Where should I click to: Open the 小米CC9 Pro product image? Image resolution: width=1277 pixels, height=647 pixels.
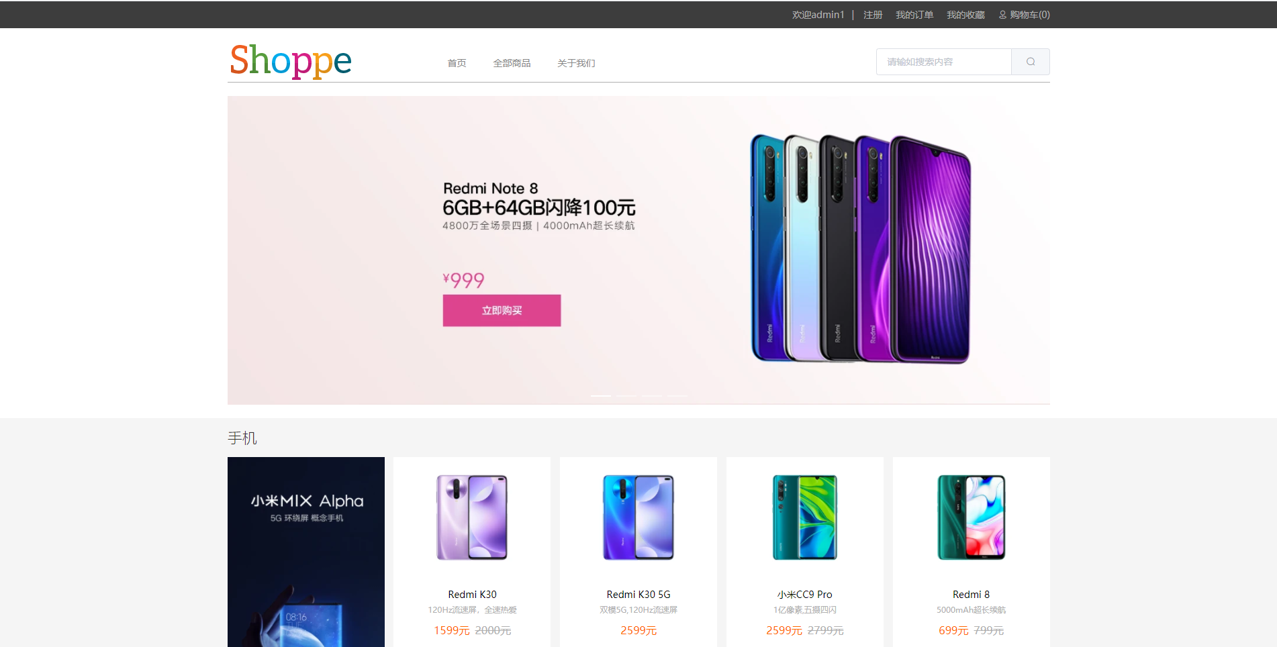point(805,517)
